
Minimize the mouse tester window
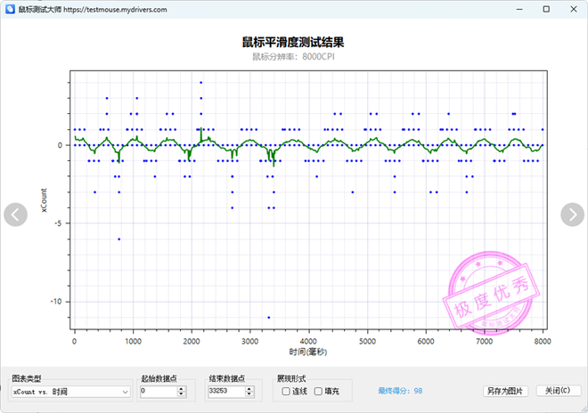503,9
